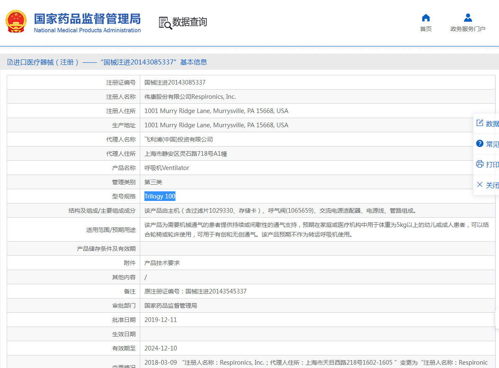Click the 国家药品监督管理局 title
The image size is (499, 368).
(x=87, y=19)
